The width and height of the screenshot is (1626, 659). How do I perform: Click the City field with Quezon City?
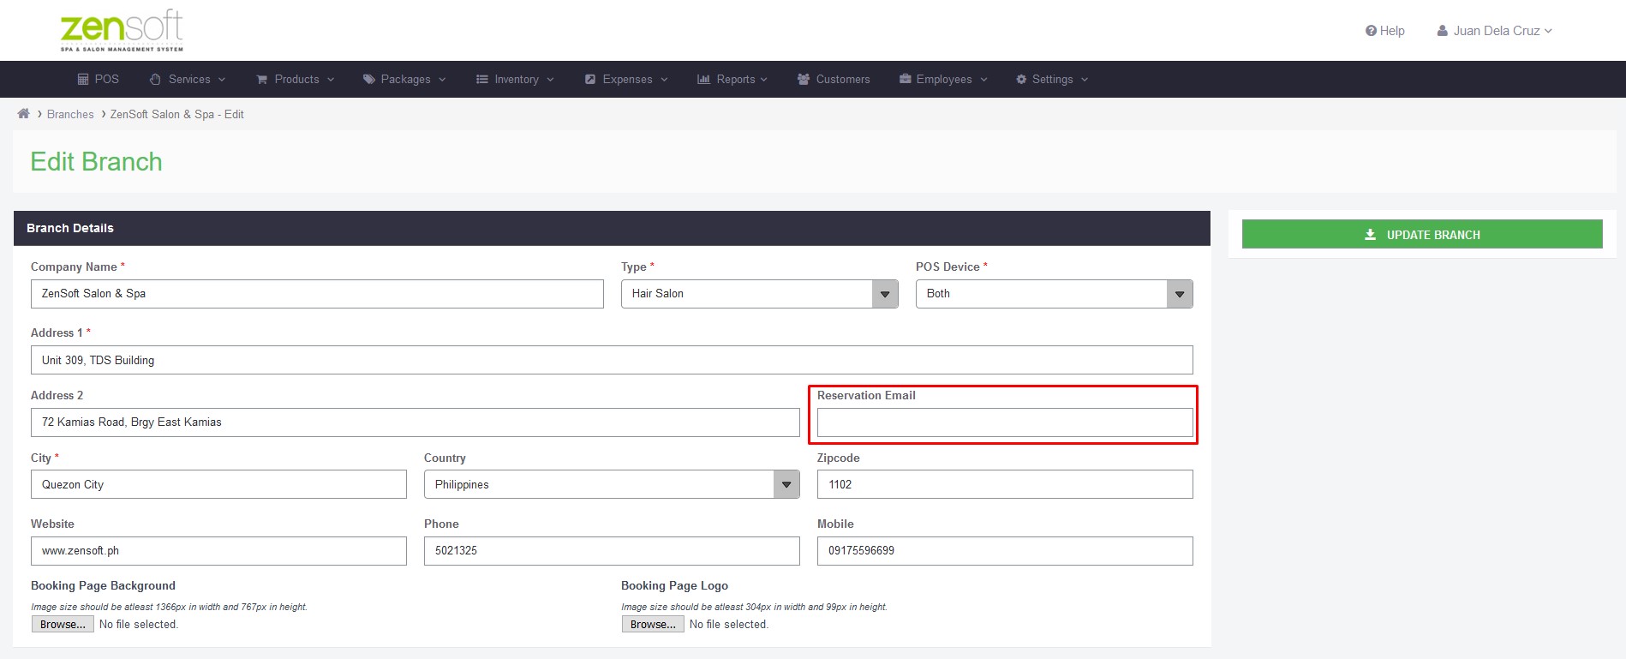tap(218, 484)
